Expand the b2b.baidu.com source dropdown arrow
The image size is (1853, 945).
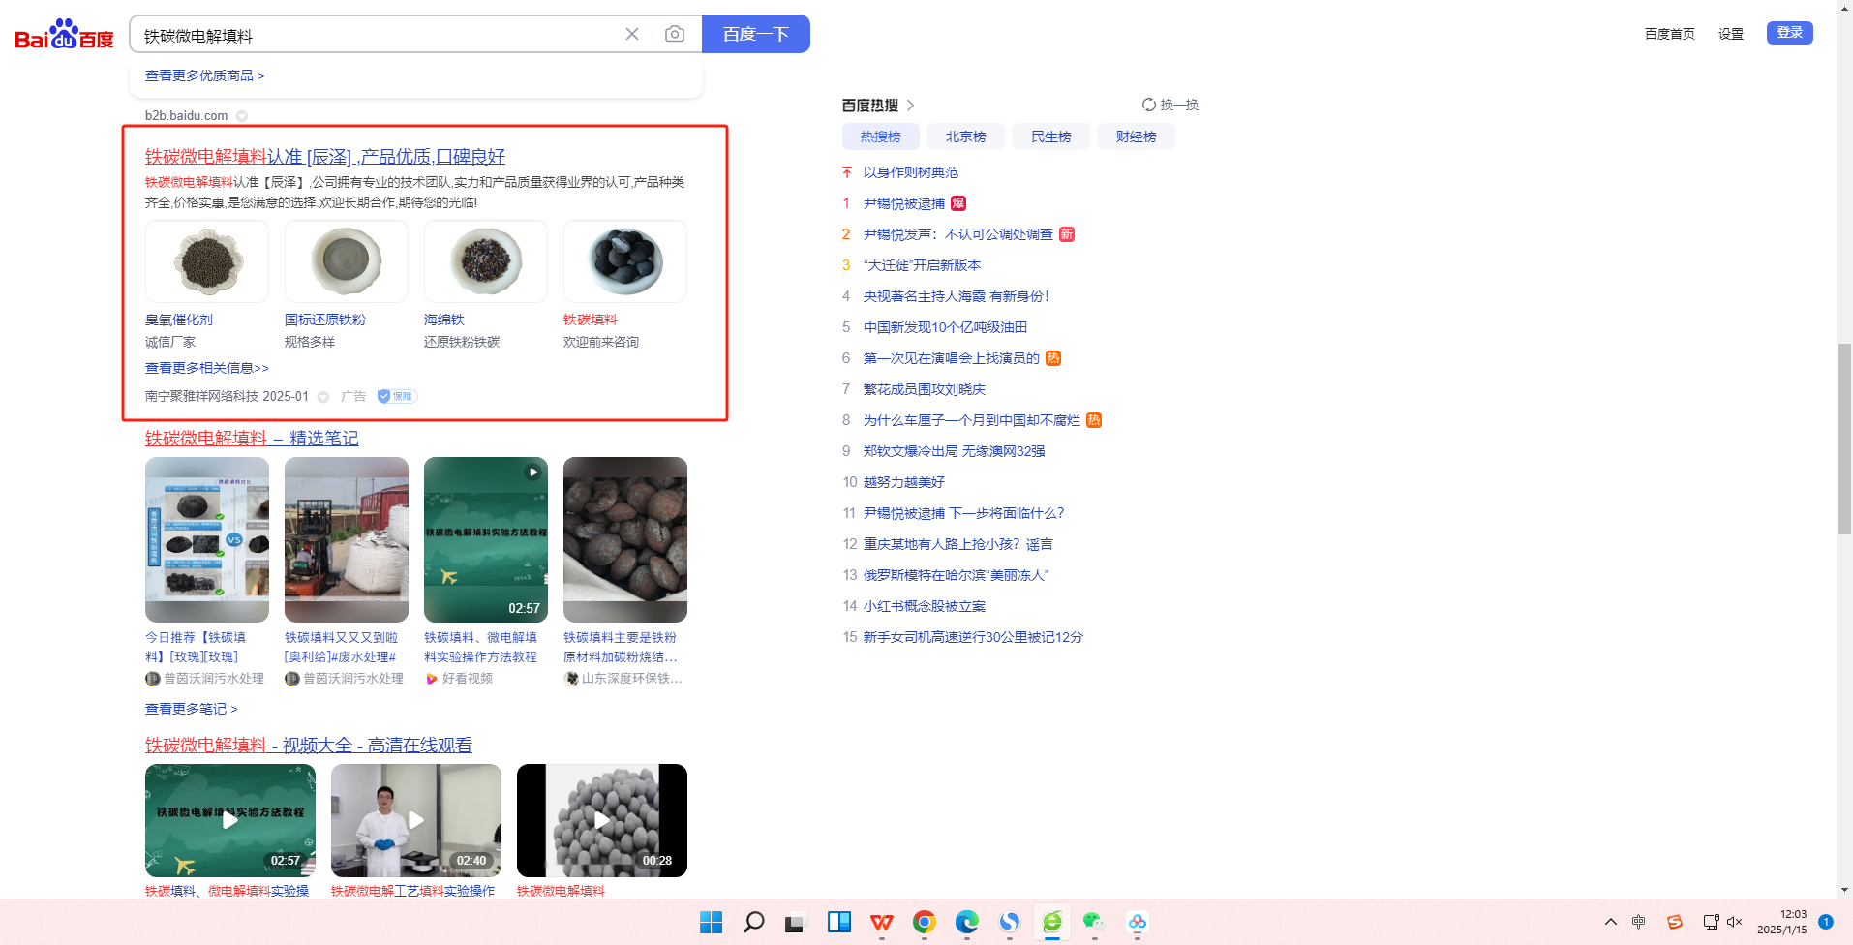pos(242,116)
